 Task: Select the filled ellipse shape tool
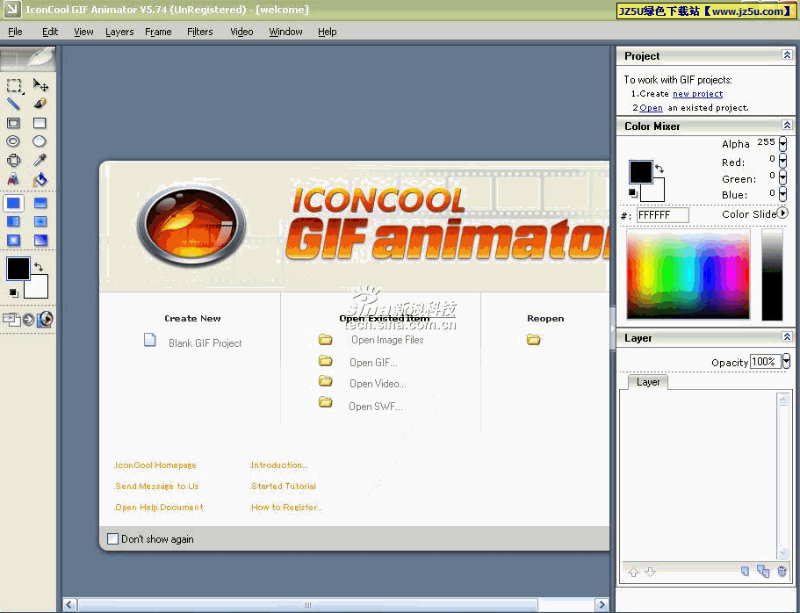[40, 141]
